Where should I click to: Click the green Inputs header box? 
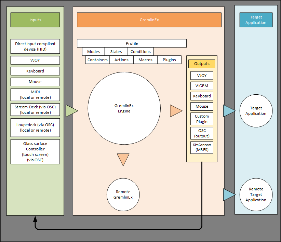[35, 20]
